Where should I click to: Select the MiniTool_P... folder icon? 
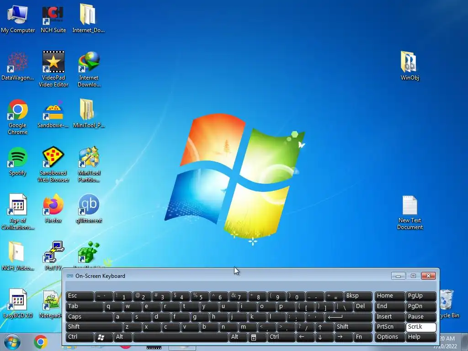coord(89,114)
